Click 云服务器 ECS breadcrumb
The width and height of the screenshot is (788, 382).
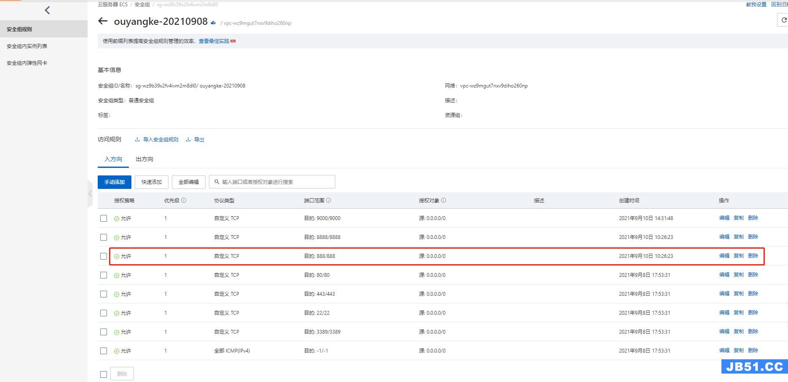pos(112,5)
